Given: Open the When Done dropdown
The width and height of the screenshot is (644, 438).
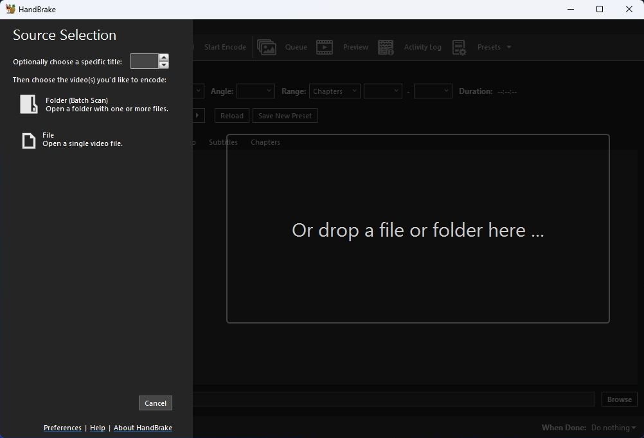Looking at the screenshot, I should tap(612, 427).
